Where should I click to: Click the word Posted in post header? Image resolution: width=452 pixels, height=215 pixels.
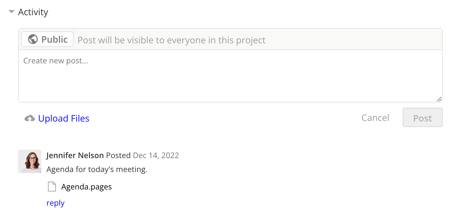[118, 156]
